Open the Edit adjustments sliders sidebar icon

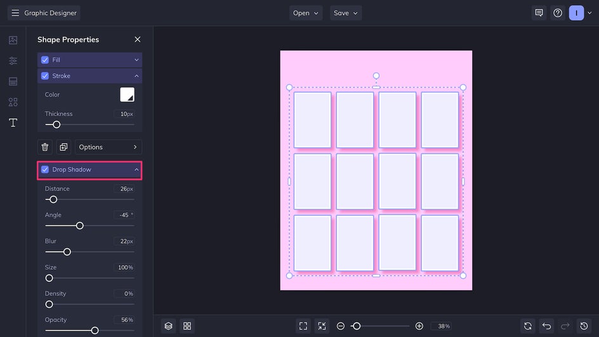tap(13, 61)
